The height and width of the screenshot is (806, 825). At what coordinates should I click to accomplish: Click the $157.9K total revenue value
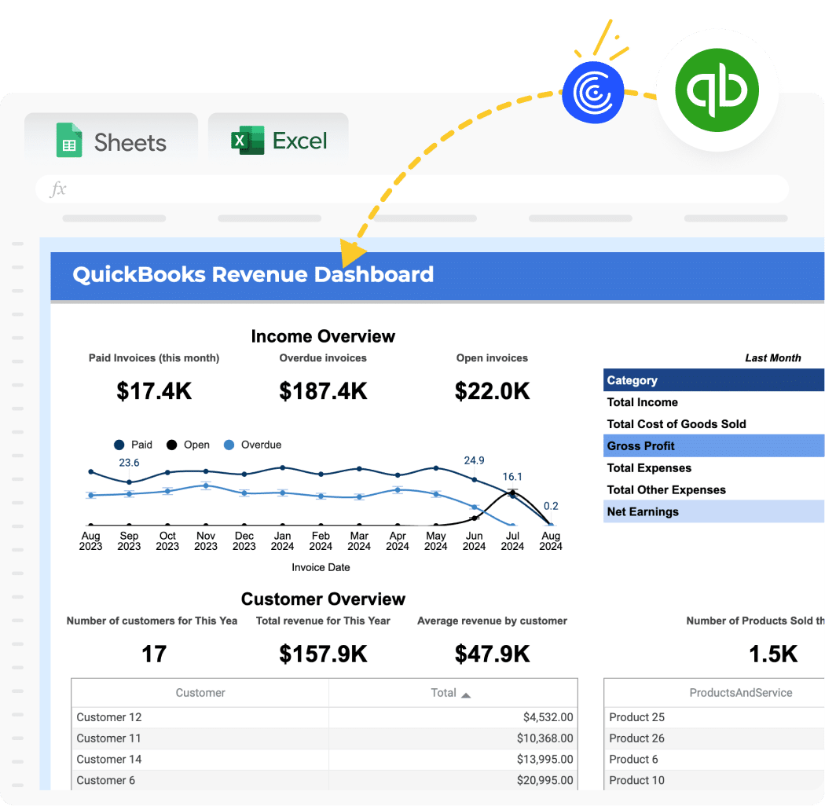pos(323,654)
